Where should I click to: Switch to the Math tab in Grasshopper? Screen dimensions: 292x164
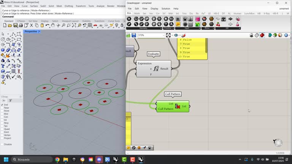pyautogui.click(x=137, y=13)
